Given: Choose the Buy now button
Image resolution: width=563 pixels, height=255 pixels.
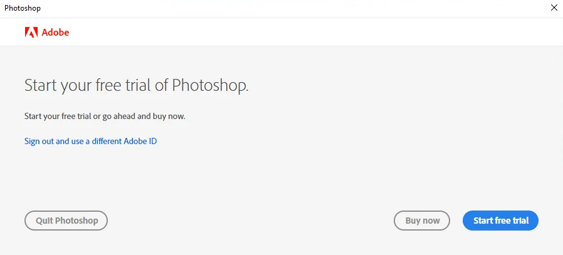Looking at the screenshot, I should pos(422,220).
